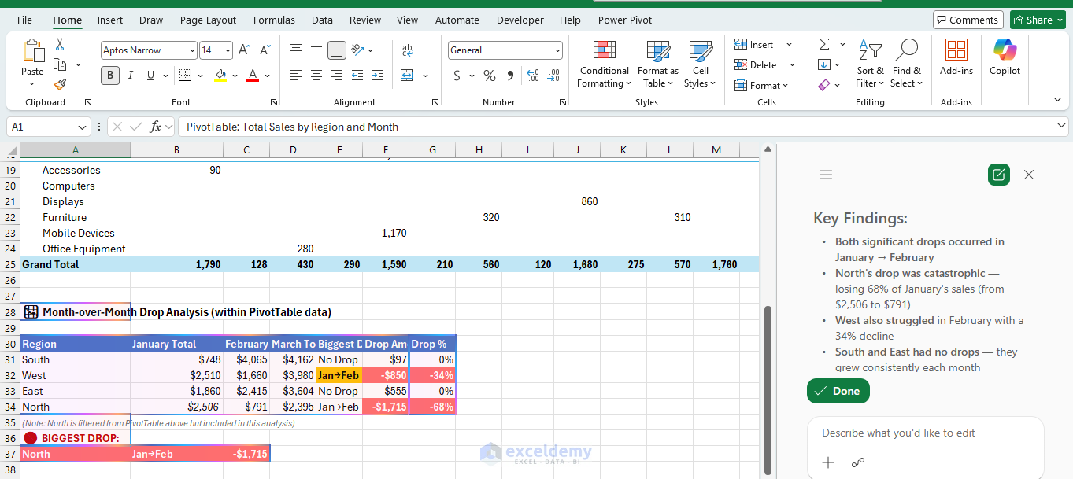Open Format as Table dropdown

[658, 64]
